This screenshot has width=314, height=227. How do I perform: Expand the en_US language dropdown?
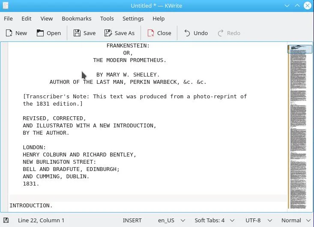171,221
